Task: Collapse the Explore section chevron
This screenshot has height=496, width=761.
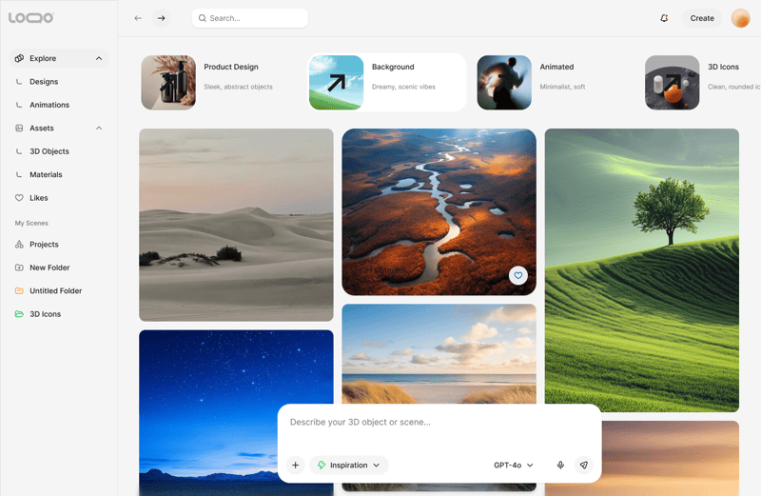Action: pos(99,58)
